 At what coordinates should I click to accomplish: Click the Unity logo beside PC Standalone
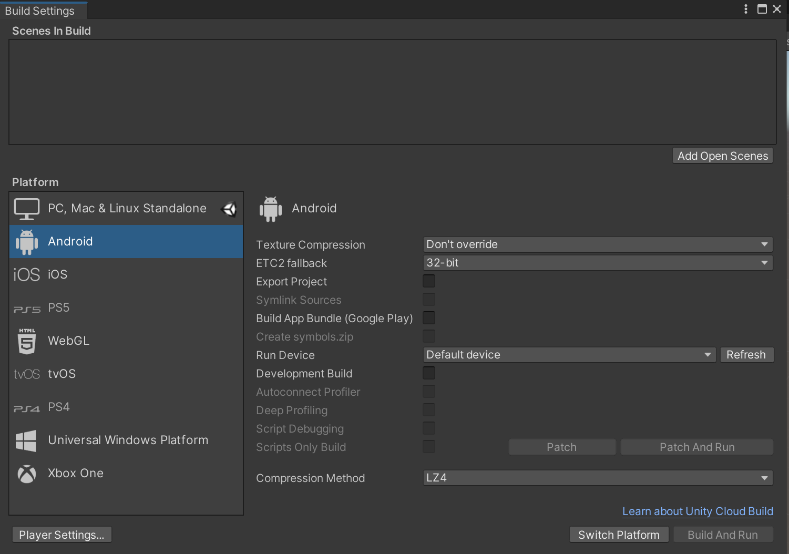[x=230, y=209]
